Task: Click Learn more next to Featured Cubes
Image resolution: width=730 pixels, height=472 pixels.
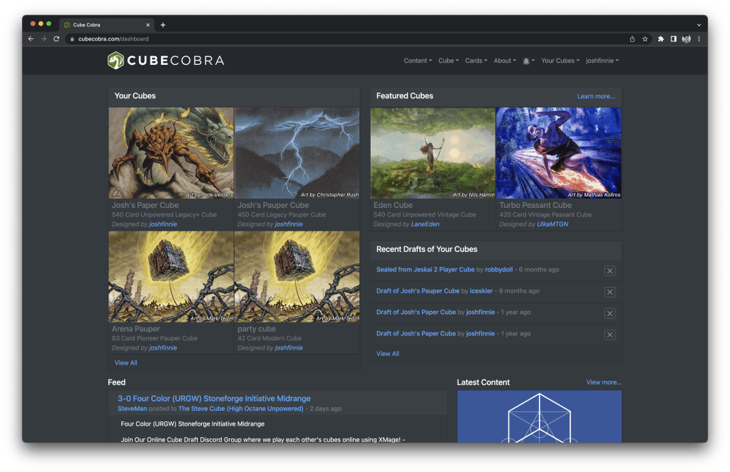Action: [x=596, y=95]
